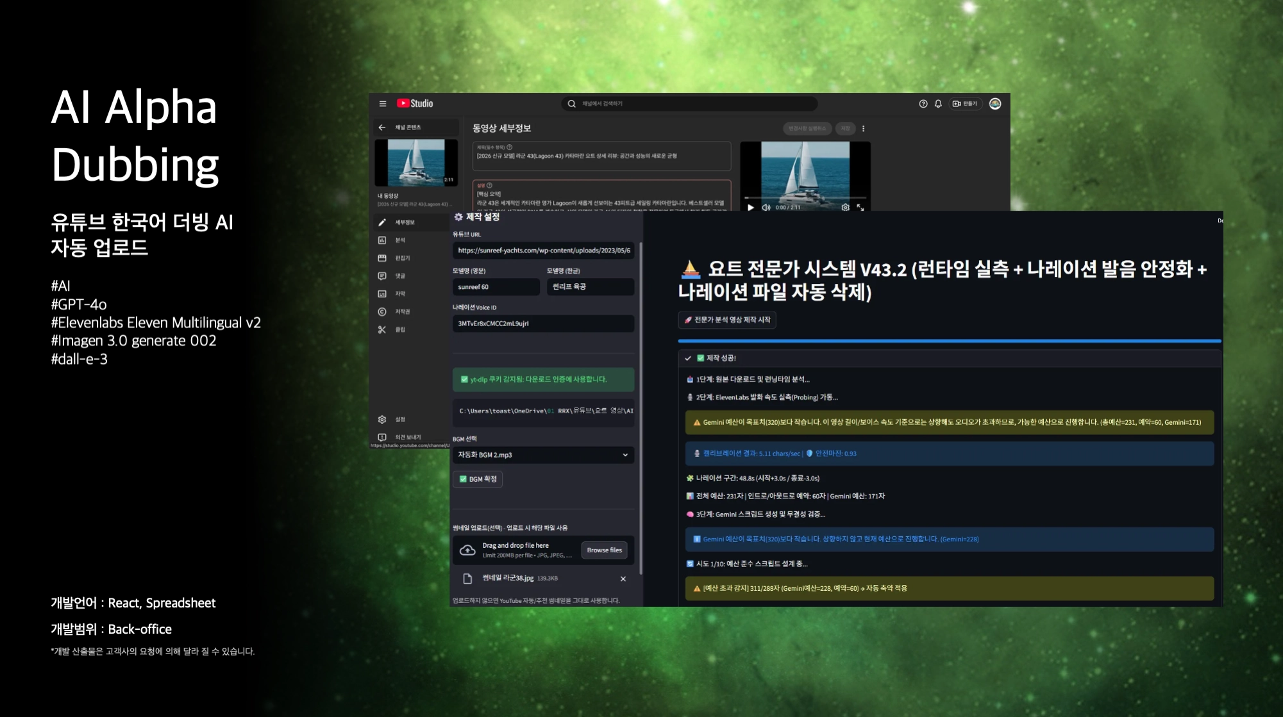Start 전문가 분석 영상 제작 시작 button

(x=727, y=320)
